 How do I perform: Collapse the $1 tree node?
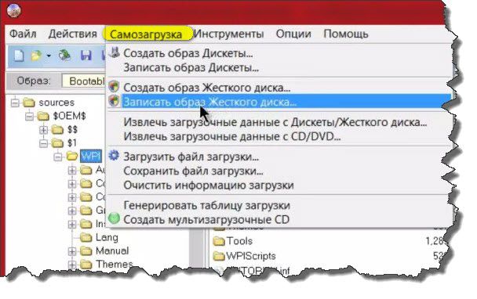pyautogui.click(x=43, y=143)
